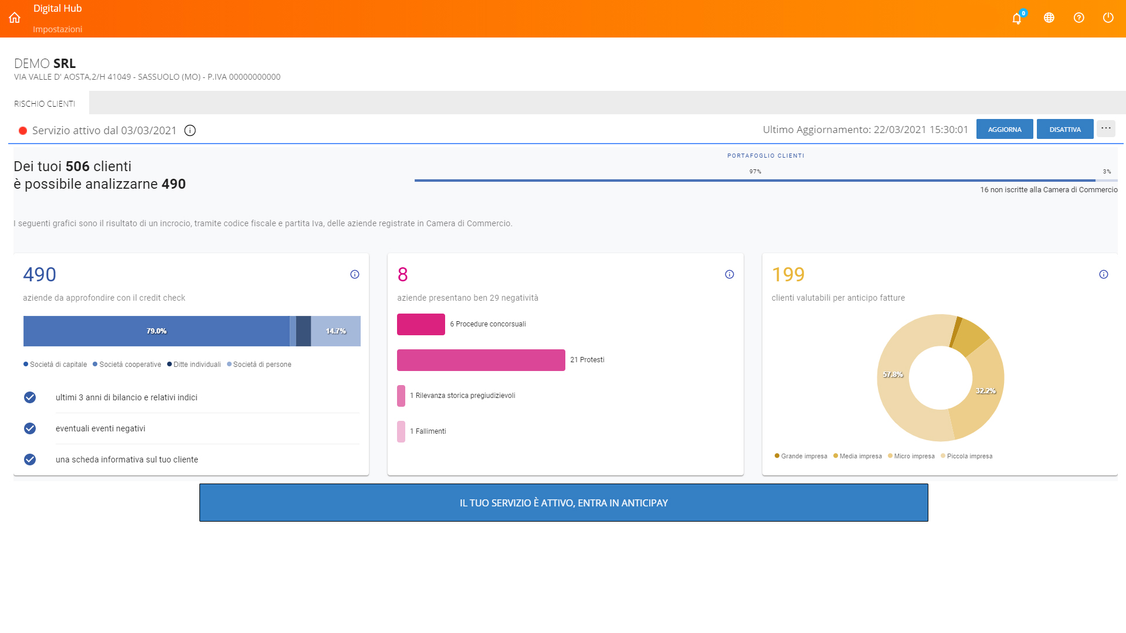This screenshot has width=1126, height=633.
Task: Click the 21 Protesti bar
Action: pyautogui.click(x=481, y=360)
